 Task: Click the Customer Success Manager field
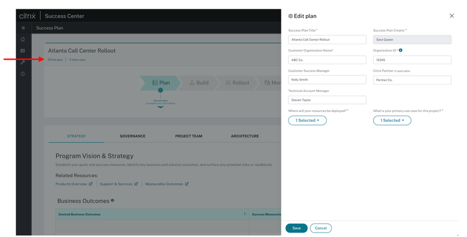pyautogui.click(x=327, y=80)
